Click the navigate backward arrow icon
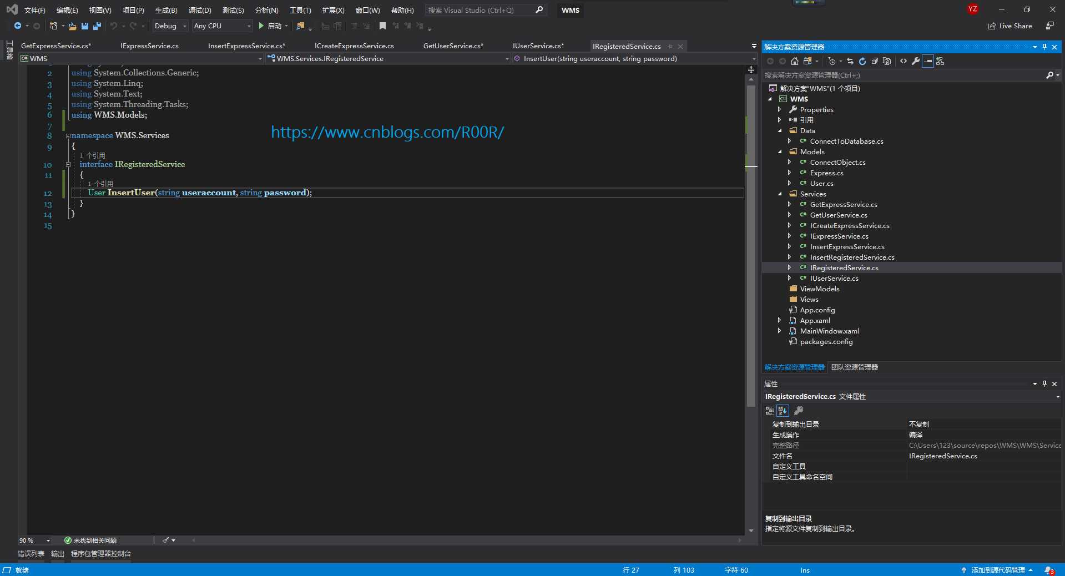This screenshot has width=1065, height=576. click(18, 26)
